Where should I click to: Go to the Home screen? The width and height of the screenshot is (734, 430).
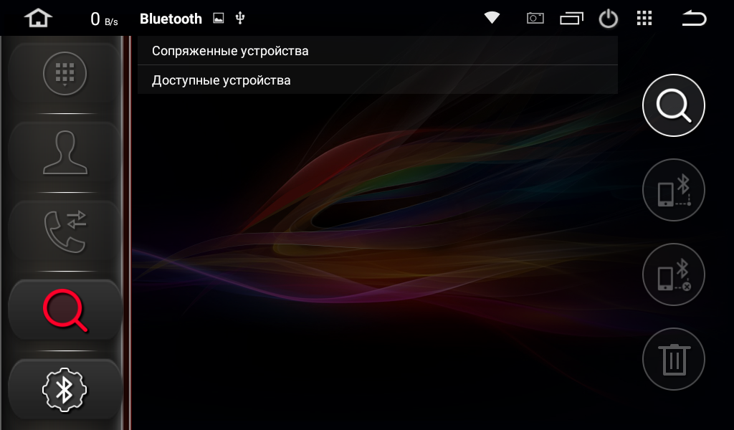(38, 19)
